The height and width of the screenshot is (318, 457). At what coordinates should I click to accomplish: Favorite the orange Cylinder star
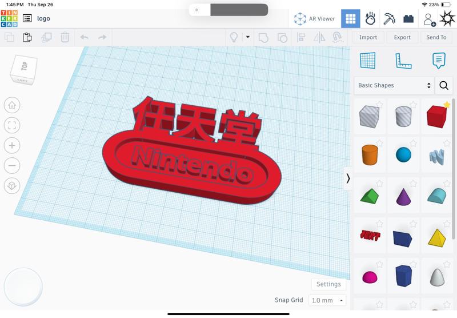(379, 143)
